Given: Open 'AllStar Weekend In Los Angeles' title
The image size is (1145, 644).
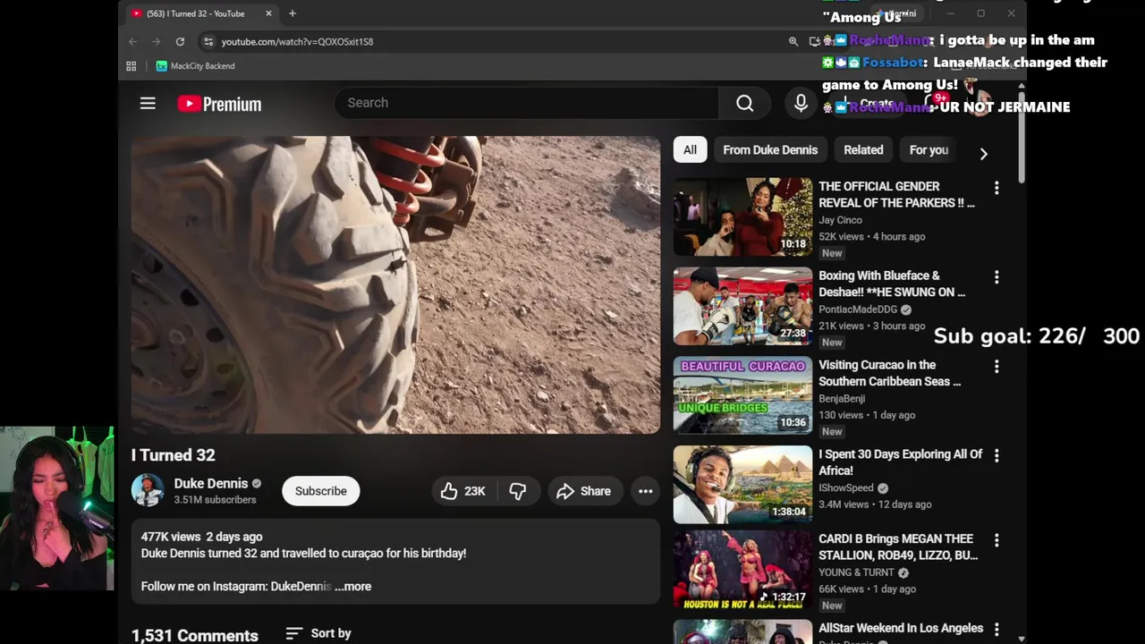Looking at the screenshot, I should pyautogui.click(x=901, y=628).
